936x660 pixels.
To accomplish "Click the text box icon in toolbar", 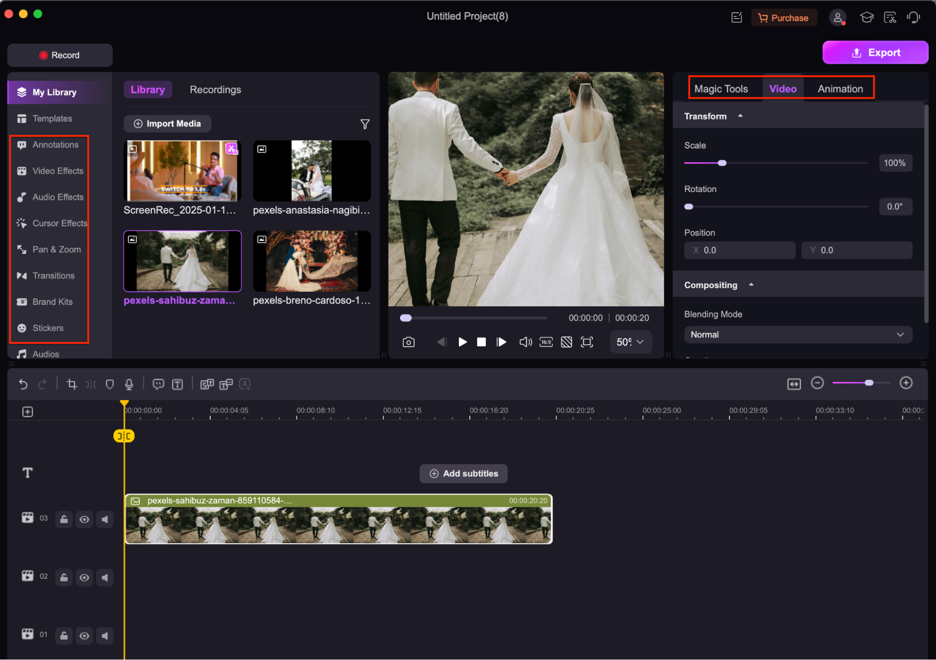I will pos(177,385).
